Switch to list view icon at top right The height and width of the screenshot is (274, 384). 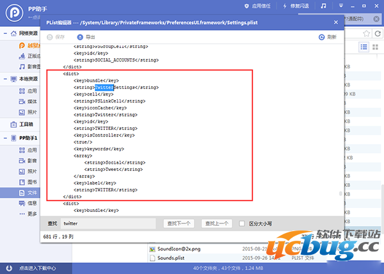pos(364,47)
